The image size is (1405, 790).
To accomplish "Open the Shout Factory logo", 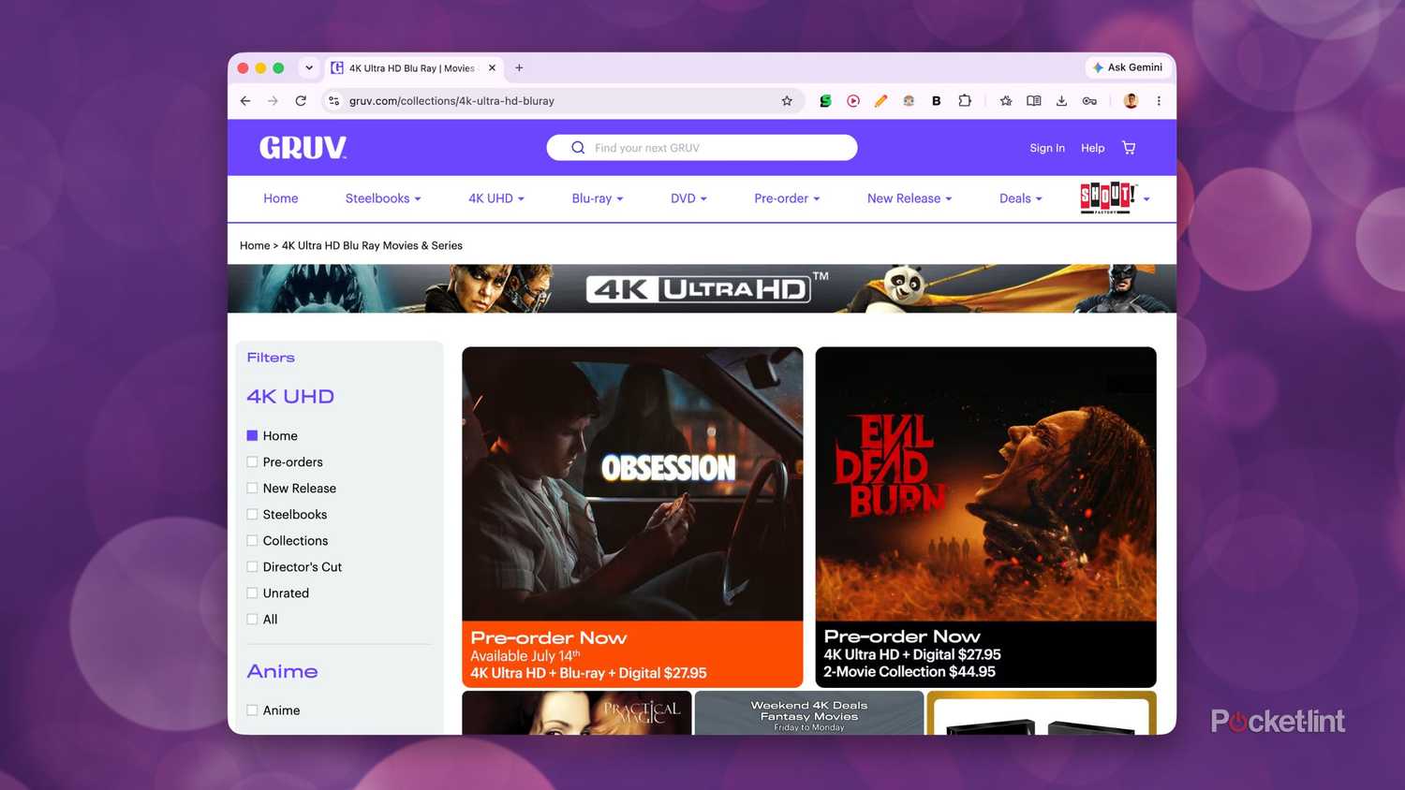I will [x=1108, y=197].
